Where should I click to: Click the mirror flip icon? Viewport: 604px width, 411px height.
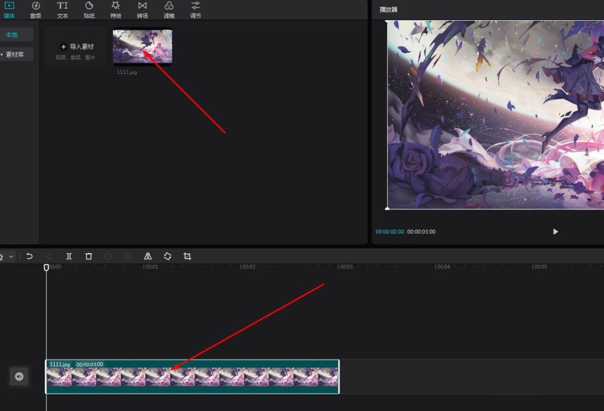click(x=148, y=256)
